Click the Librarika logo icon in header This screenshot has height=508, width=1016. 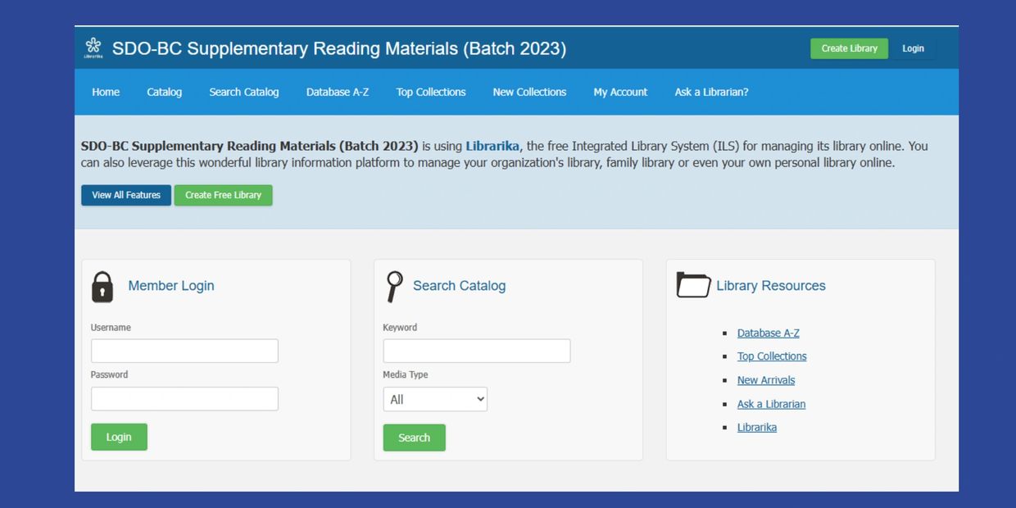pyautogui.click(x=93, y=48)
